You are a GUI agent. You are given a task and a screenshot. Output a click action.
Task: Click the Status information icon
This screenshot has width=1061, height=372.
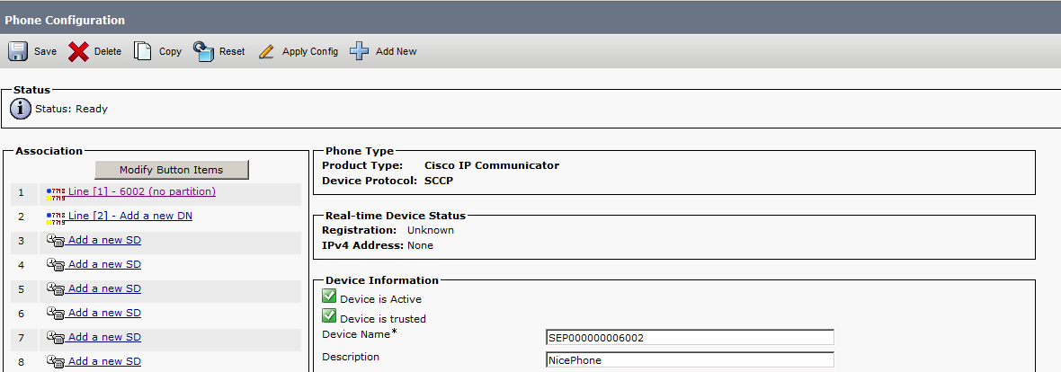click(x=21, y=108)
